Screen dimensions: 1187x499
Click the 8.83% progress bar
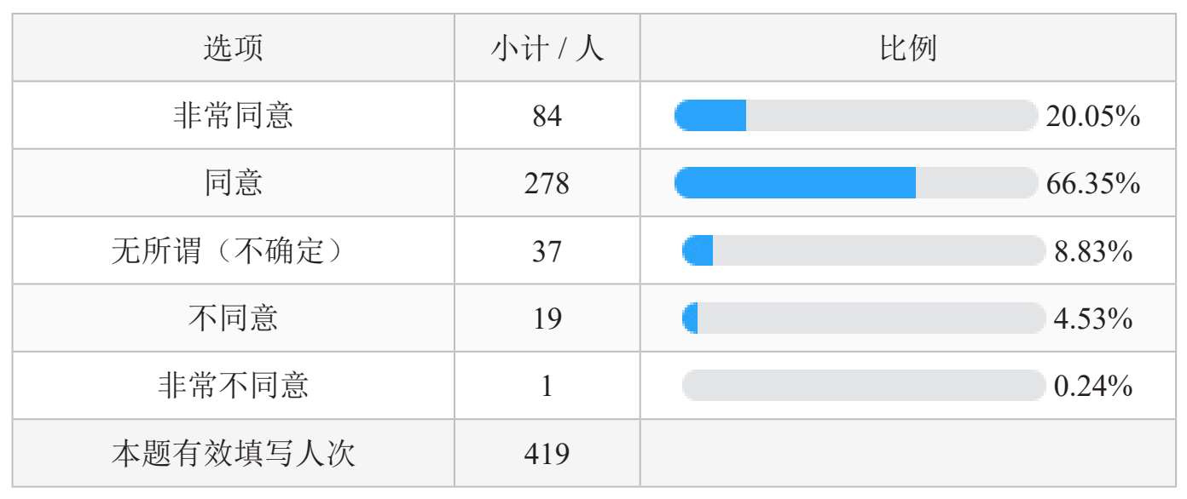pos(863,250)
